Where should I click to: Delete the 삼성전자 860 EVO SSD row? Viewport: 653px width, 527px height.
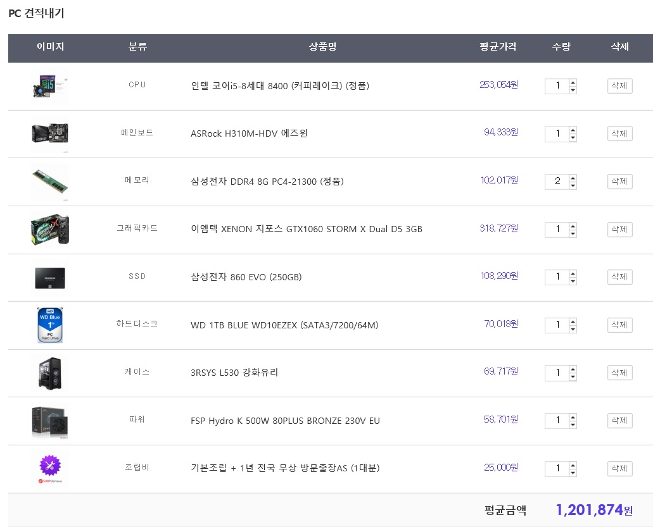pos(619,277)
